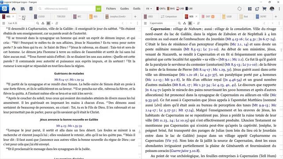Open the Fichiers menu

[111, 9]
